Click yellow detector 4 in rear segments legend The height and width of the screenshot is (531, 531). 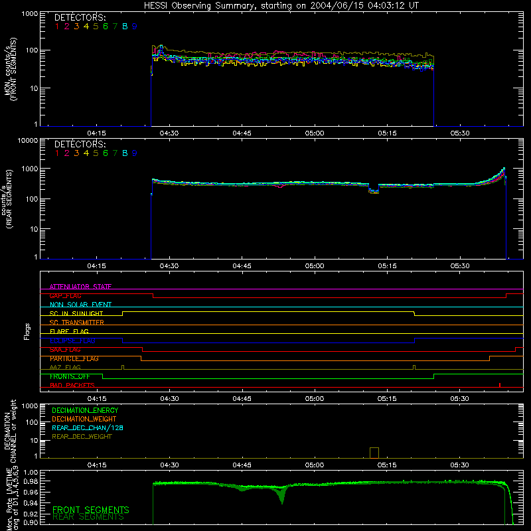86,153
